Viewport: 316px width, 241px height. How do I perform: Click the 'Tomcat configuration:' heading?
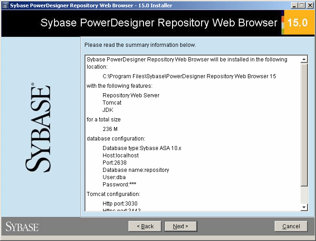click(113, 194)
